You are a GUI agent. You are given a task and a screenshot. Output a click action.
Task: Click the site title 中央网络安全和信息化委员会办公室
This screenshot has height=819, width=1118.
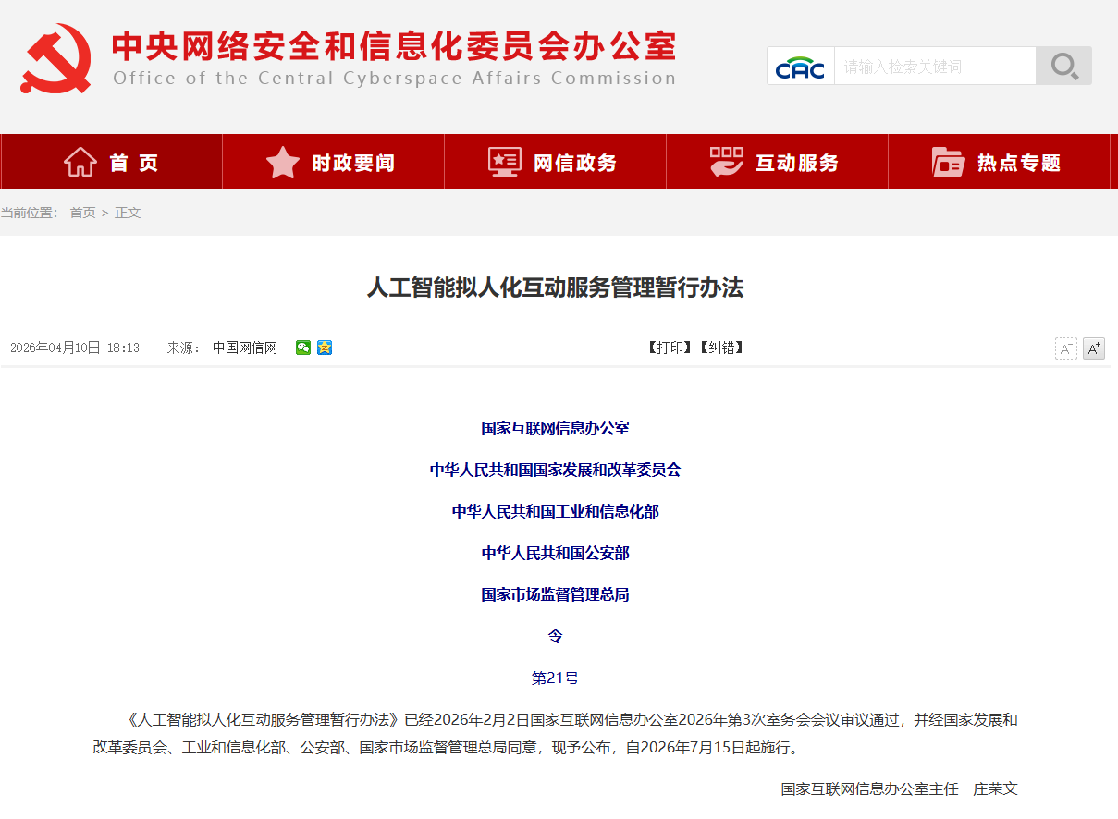(x=395, y=45)
